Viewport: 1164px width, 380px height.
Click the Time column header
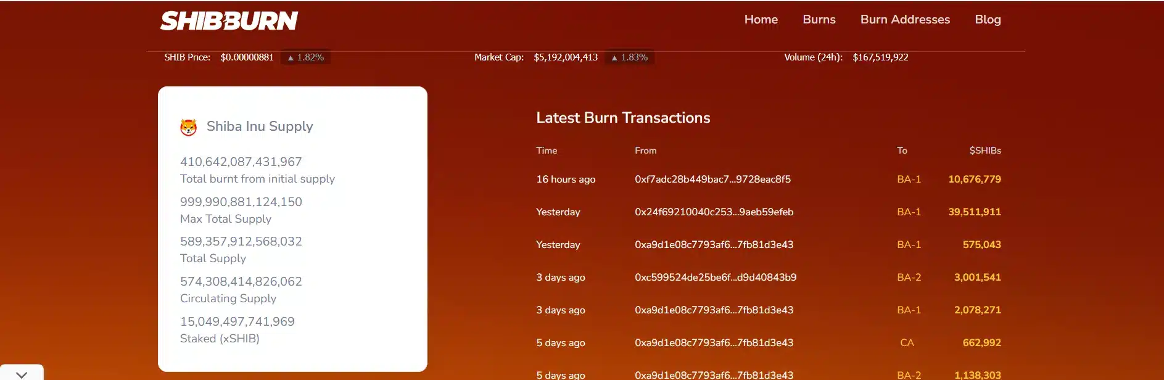547,151
